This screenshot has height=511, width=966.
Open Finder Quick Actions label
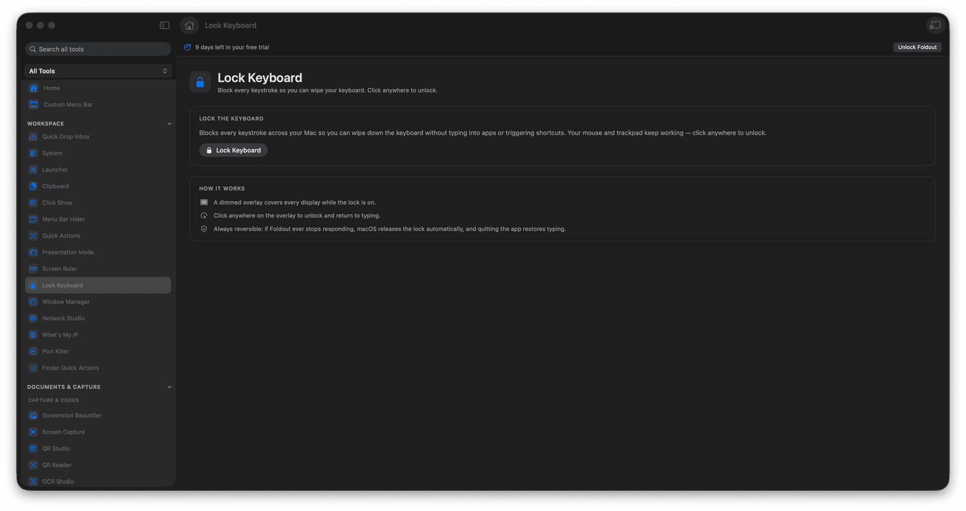pyautogui.click(x=70, y=368)
